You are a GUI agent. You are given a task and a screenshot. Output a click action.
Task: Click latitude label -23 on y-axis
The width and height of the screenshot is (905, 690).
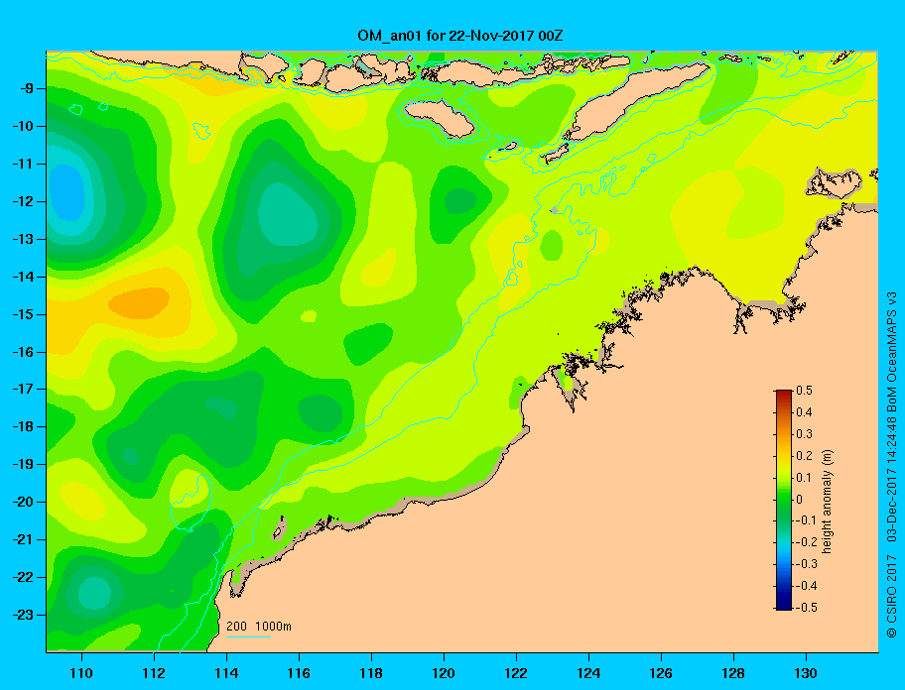[22, 615]
